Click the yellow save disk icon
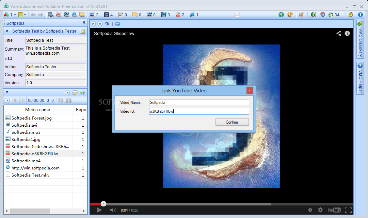The width and height of the screenshot is (368, 218). [x=21, y=15]
